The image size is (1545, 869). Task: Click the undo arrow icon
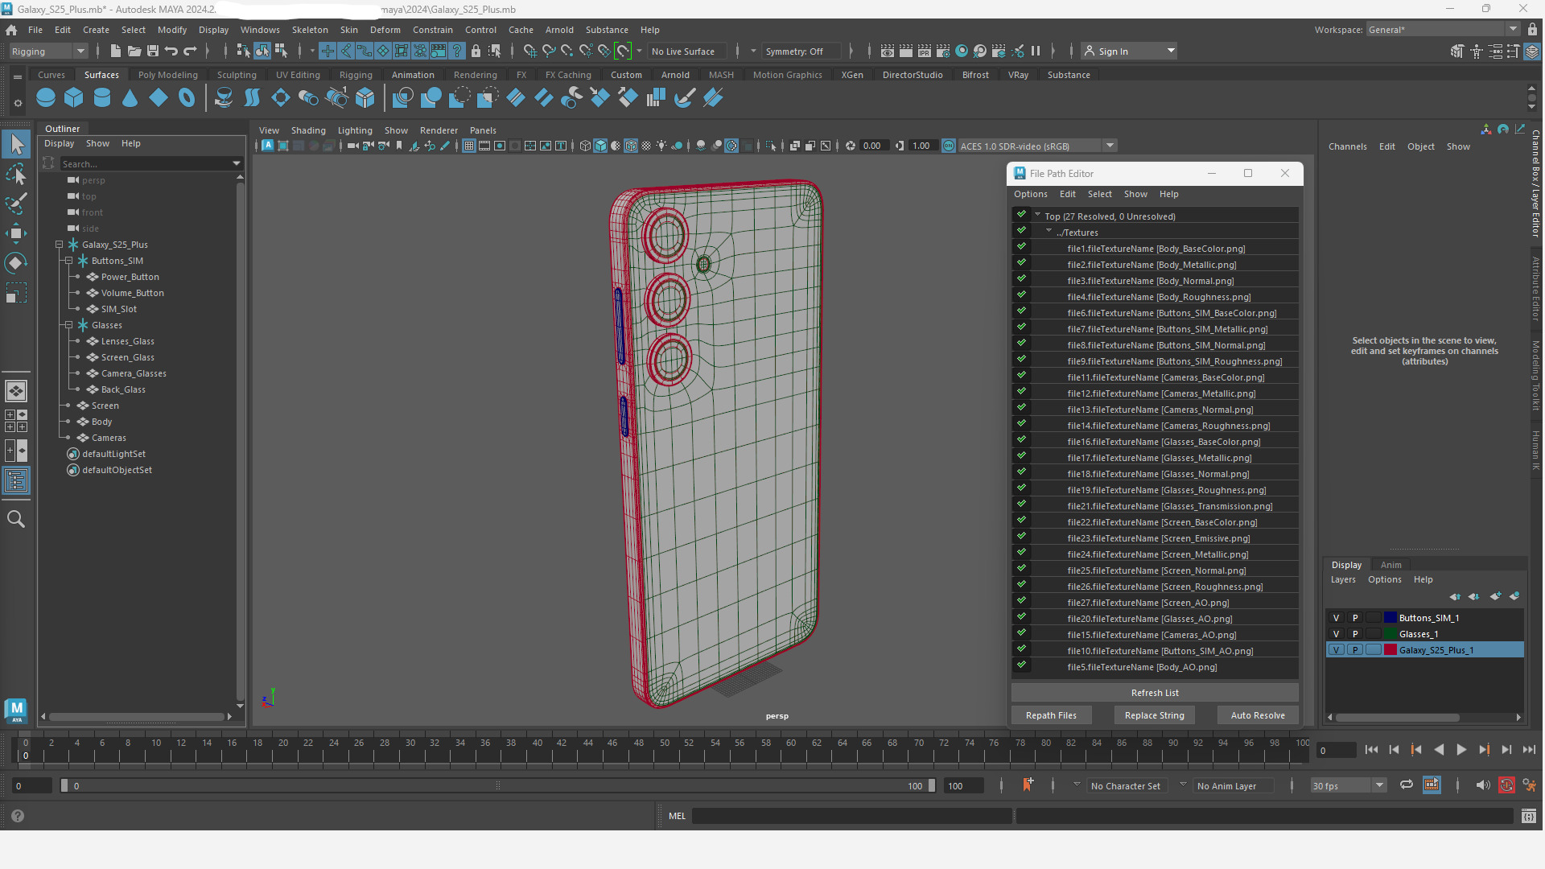(x=171, y=51)
